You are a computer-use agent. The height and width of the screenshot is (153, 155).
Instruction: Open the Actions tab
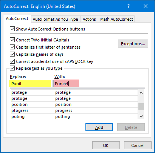click(89, 19)
